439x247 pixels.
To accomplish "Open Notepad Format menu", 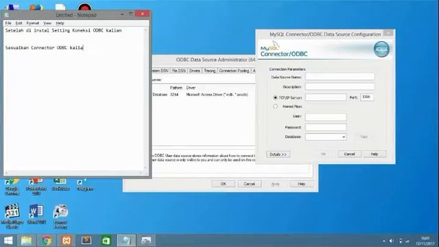I will click(x=32, y=23).
